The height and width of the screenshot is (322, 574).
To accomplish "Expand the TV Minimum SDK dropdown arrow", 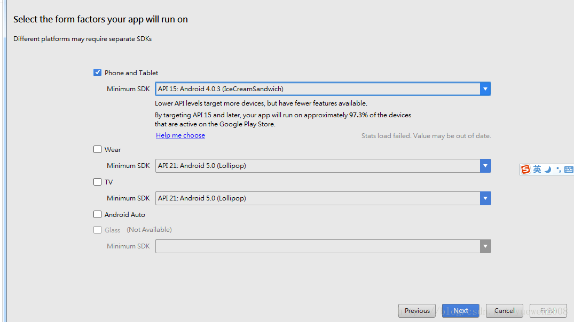I will (485, 198).
